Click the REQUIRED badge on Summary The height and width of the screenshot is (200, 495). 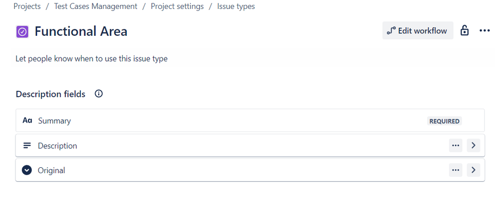[444, 121]
